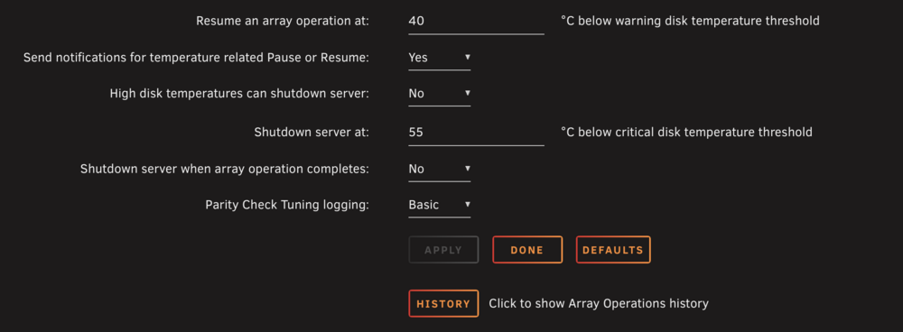Screen dimensions: 903x332
Task: Click the below critical disk temperature threshold text
Action: click(x=686, y=133)
